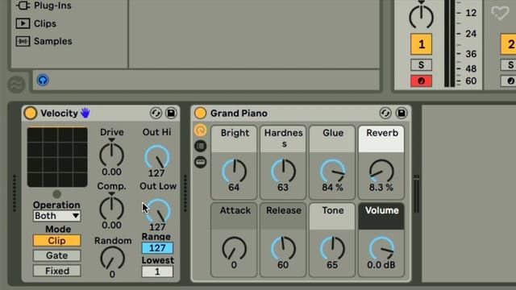Viewport: 516px width, 290px height.
Task: Click the Clips play icon
Action: point(23,23)
